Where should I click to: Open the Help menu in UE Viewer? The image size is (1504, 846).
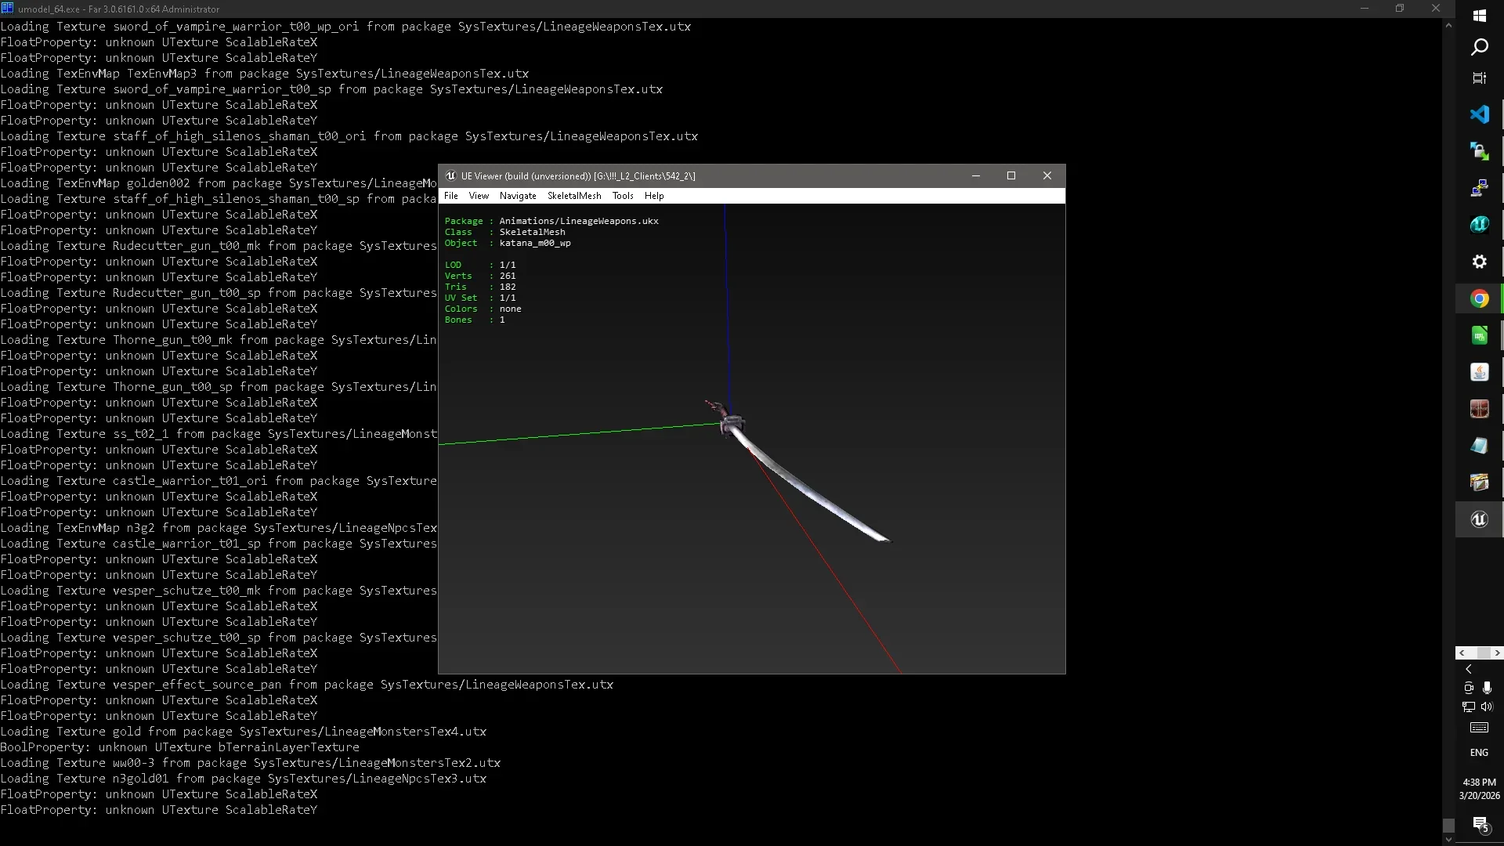click(x=654, y=196)
